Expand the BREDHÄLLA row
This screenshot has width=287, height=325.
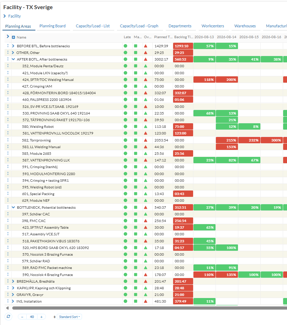13,281
